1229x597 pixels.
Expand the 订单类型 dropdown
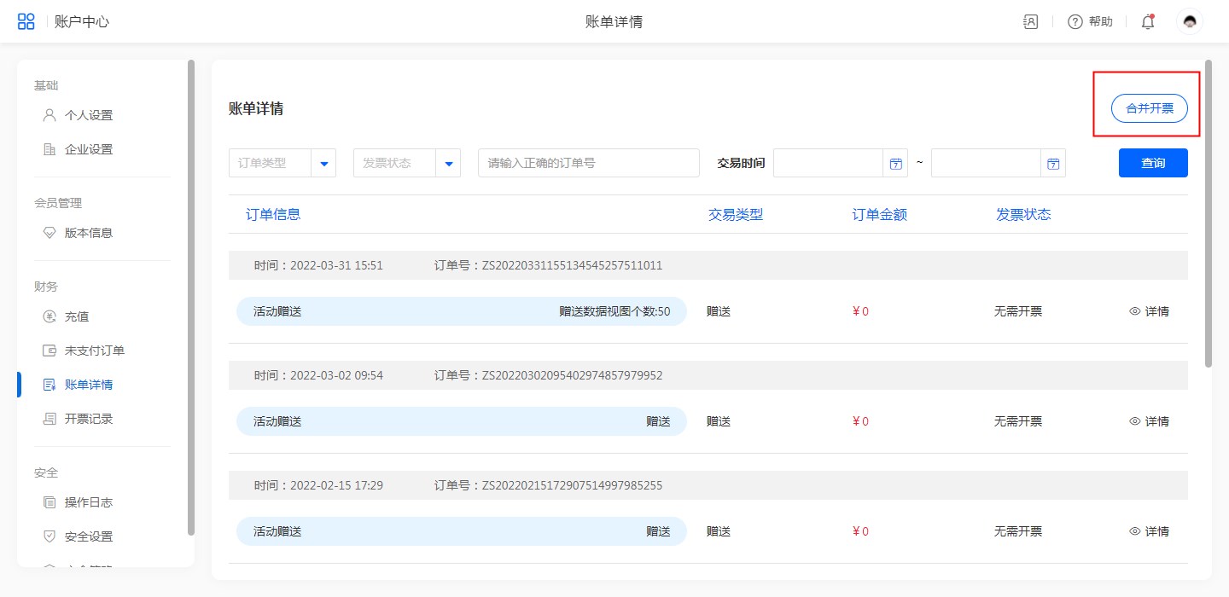323,164
